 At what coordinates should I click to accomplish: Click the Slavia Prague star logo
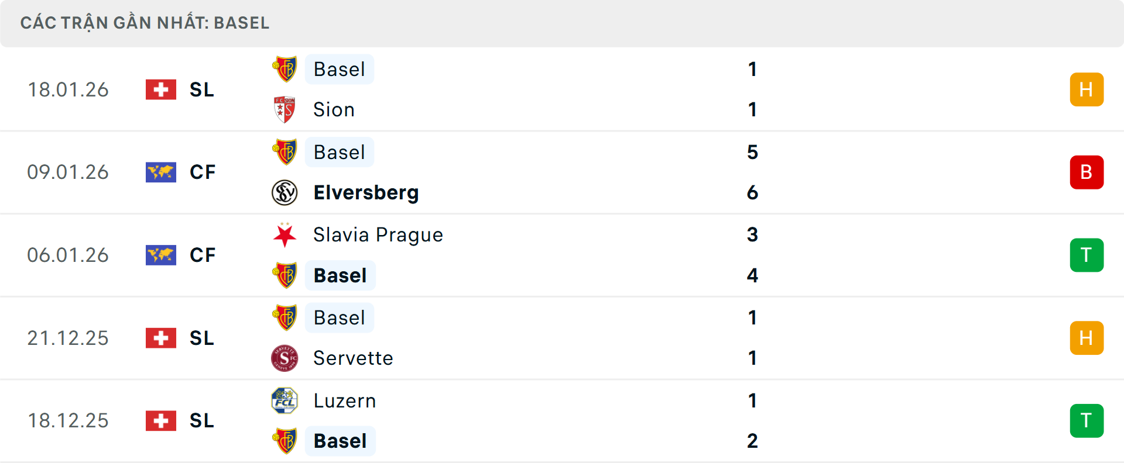pos(285,235)
